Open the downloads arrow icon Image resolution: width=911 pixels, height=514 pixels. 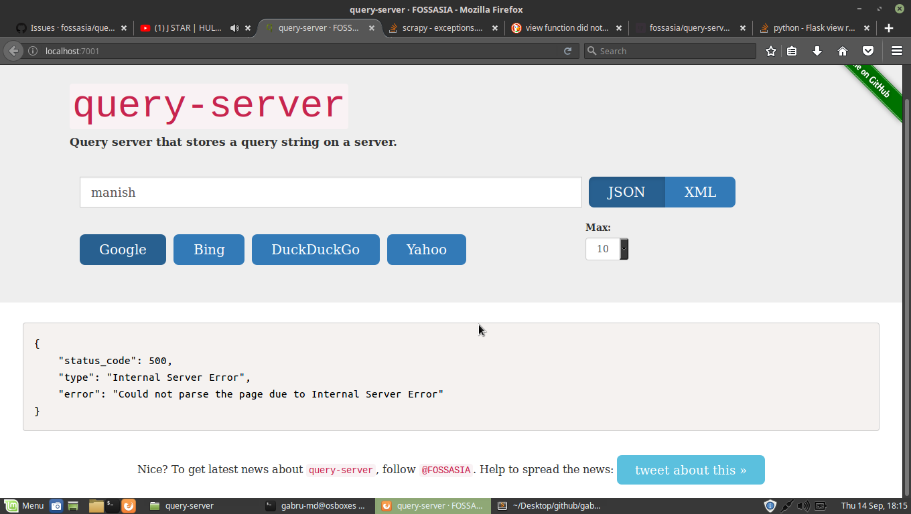pyautogui.click(x=817, y=51)
